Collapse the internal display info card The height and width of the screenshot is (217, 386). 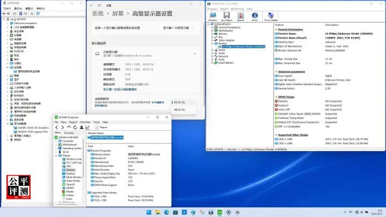195,54
